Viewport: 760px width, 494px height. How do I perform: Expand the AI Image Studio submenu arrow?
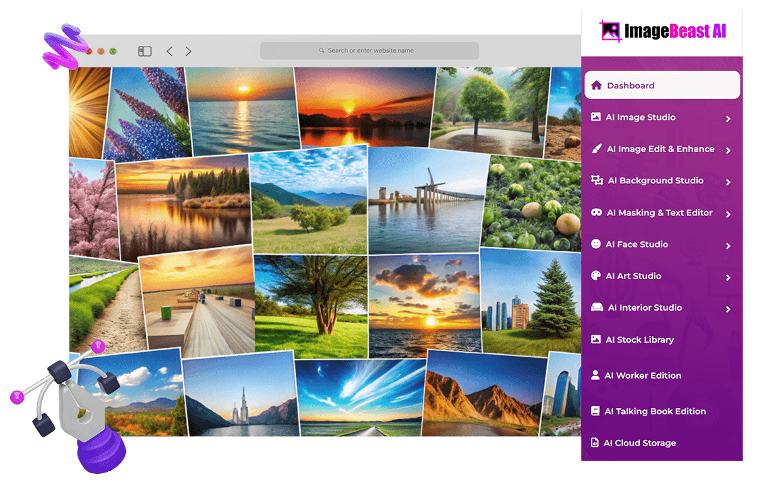point(728,118)
